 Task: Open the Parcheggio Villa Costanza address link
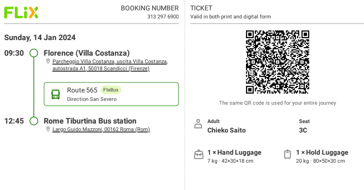pyautogui.click(x=110, y=65)
